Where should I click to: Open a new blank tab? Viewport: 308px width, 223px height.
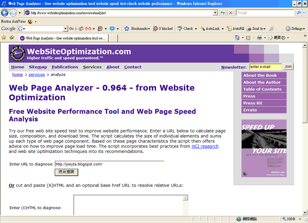113,38
